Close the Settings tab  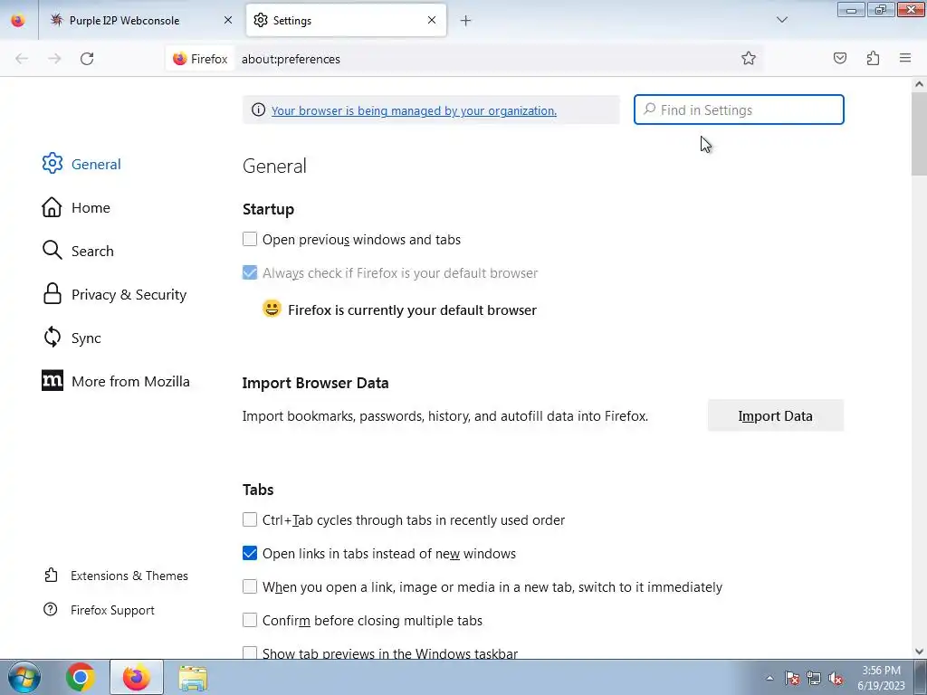pos(432,20)
